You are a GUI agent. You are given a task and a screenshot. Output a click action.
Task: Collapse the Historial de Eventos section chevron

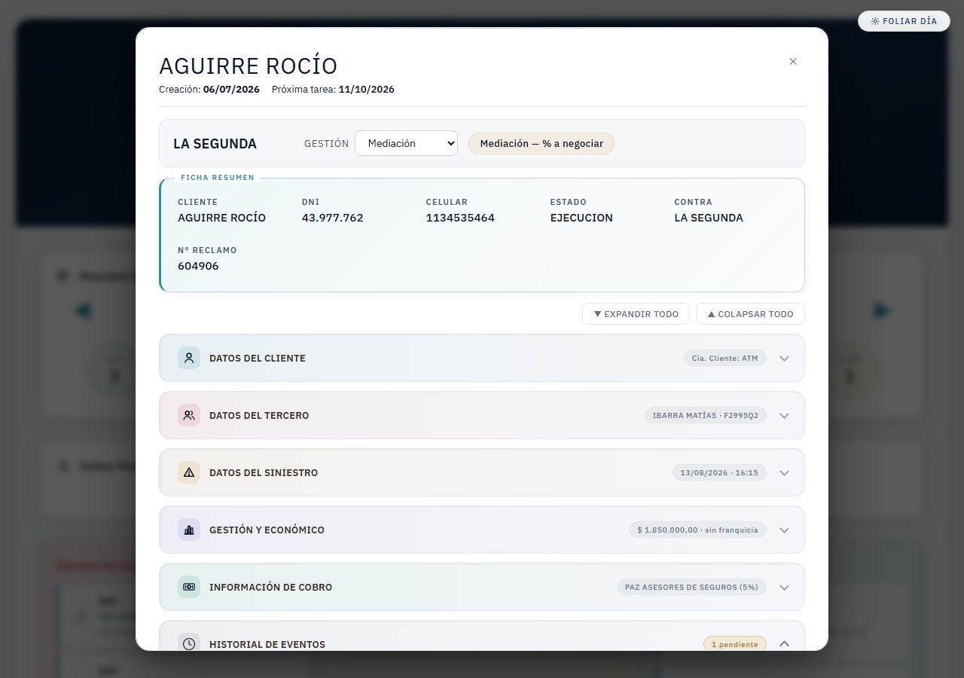tap(784, 644)
